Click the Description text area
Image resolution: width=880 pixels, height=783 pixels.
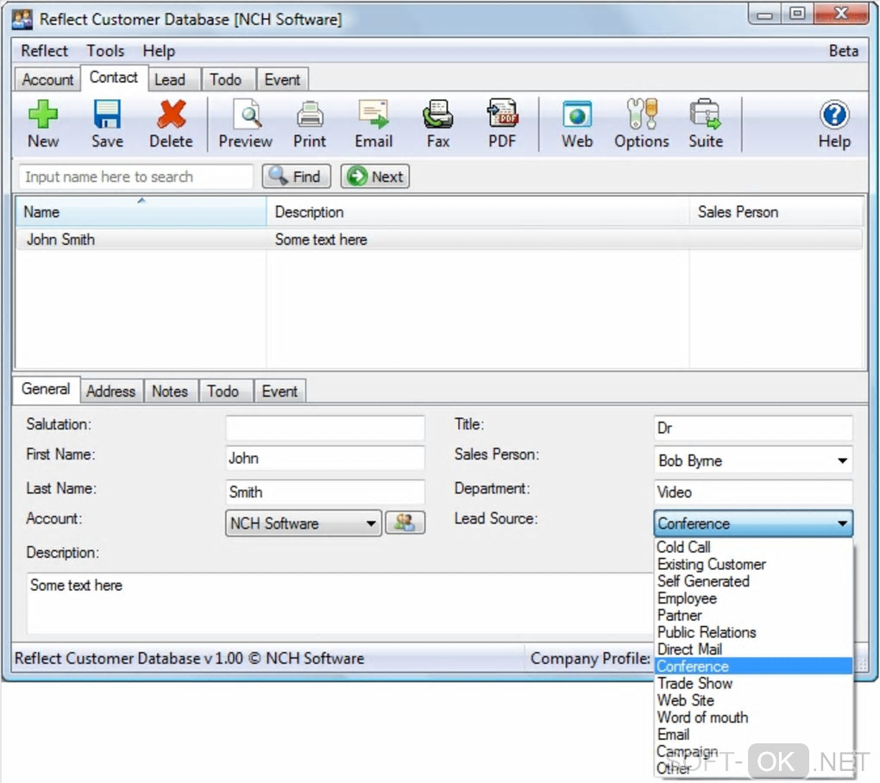click(x=339, y=603)
